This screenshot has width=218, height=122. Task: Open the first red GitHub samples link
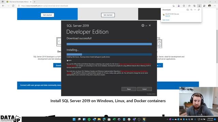pyautogui.click(x=135, y=64)
